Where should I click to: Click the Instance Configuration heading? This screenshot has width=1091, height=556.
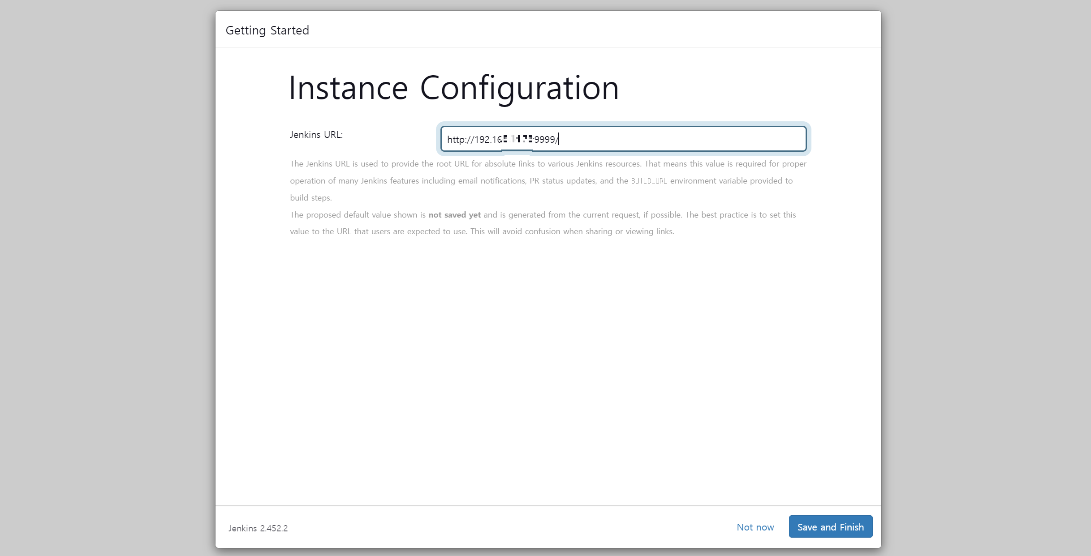pyautogui.click(x=453, y=88)
